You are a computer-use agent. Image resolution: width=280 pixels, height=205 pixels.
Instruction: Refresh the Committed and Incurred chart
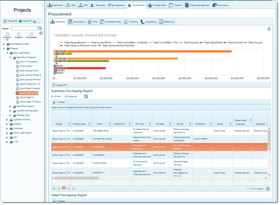click(x=269, y=29)
